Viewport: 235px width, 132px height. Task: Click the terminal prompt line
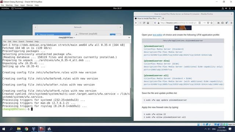click(17, 109)
